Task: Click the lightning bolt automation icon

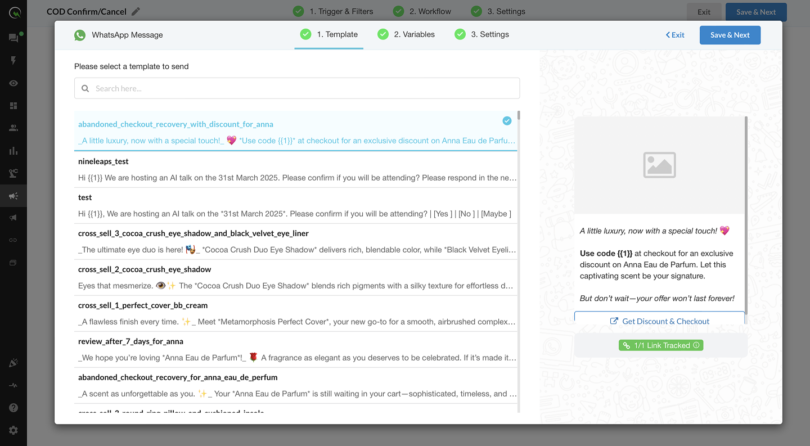Action: pos(13,60)
